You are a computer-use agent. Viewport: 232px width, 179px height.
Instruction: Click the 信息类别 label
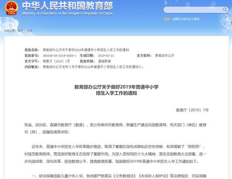(x=87, y=61)
